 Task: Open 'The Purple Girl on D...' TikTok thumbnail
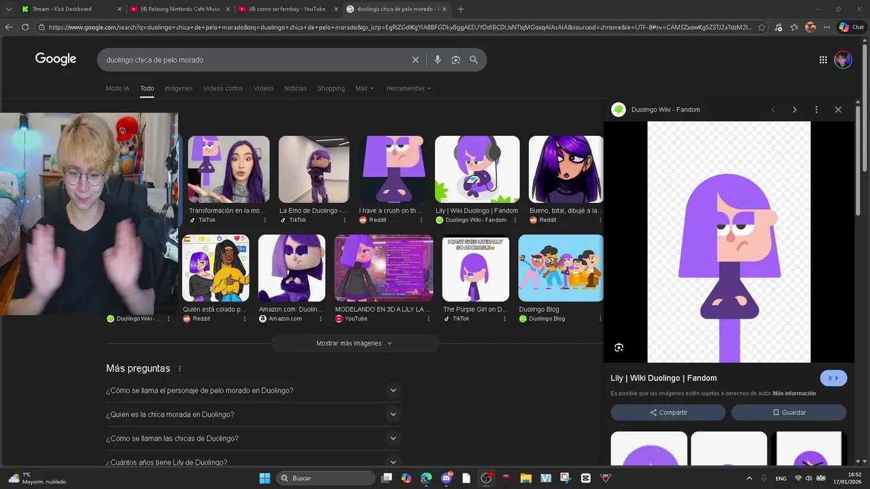tap(475, 268)
